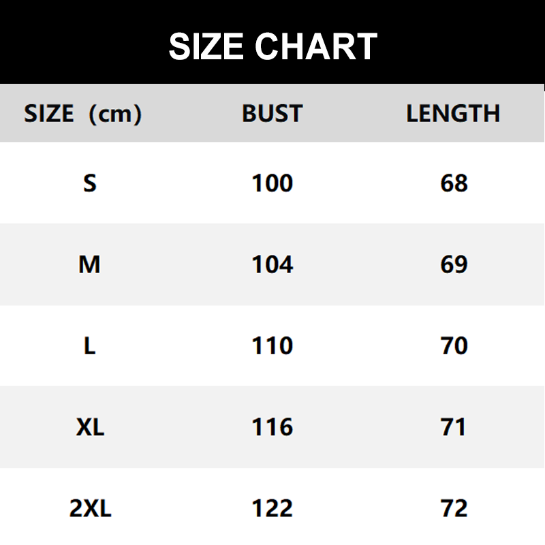Image resolution: width=545 pixels, height=545 pixels.
Task: Click the word SIZE in the column header
Action: click(48, 113)
